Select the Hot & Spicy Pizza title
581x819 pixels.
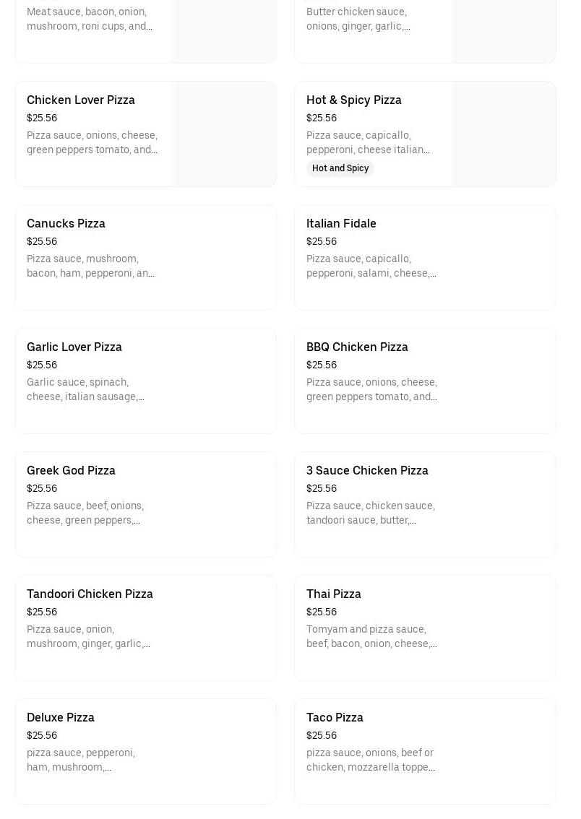pos(353,100)
